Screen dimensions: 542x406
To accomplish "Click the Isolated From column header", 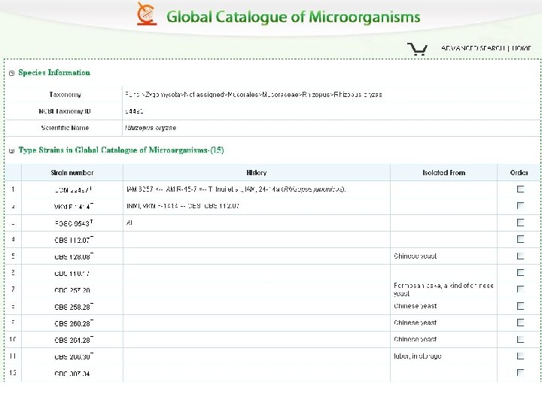I will (444, 173).
